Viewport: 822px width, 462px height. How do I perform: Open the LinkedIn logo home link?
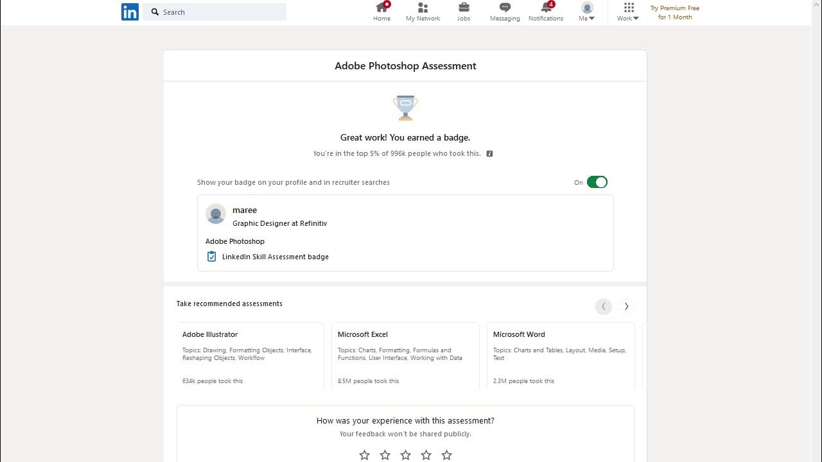[x=130, y=12]
